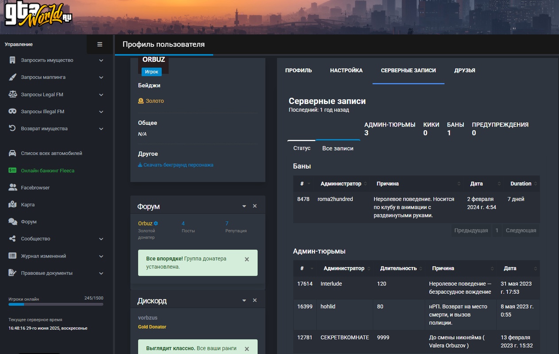The image size is (559, 354).
Task: Click the people icon beside Facebrowser
Action: [x=12, y=188]
